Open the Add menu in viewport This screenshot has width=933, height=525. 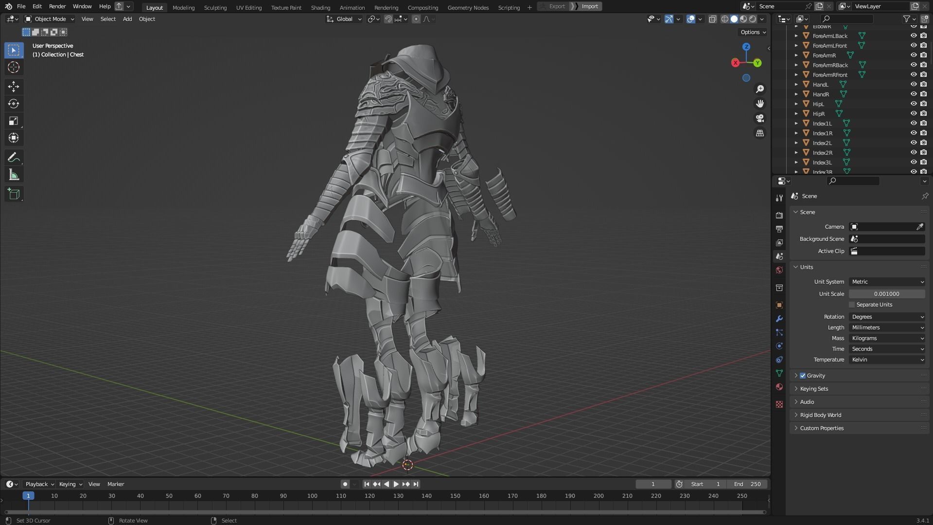[127, 19]
